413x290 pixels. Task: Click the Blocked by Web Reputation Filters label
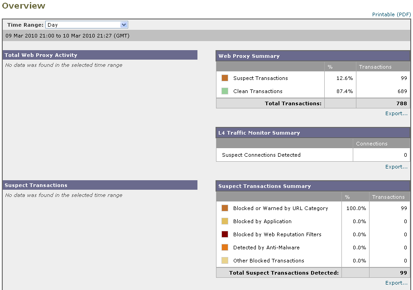click(277, 234)
